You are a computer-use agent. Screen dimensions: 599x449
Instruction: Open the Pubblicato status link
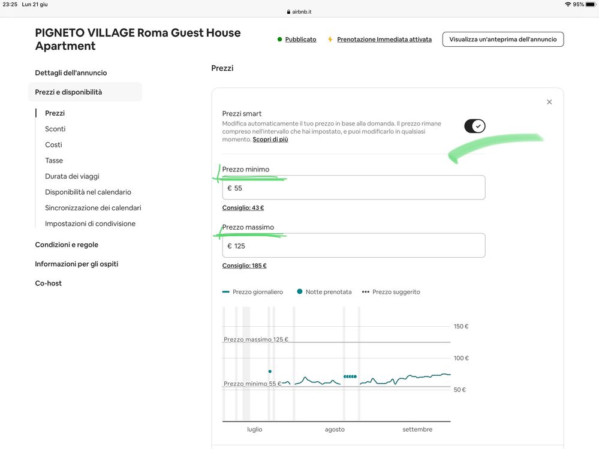click(300, 40)
